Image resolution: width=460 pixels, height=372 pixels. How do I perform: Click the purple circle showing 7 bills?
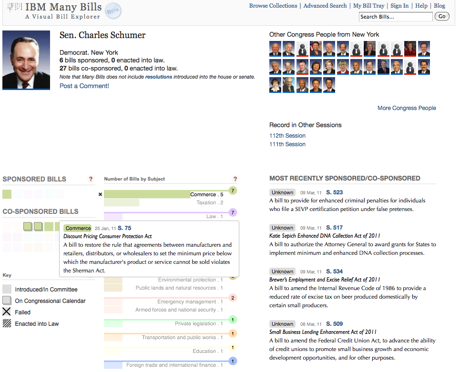pyautogui.click(x=233, y=212)
